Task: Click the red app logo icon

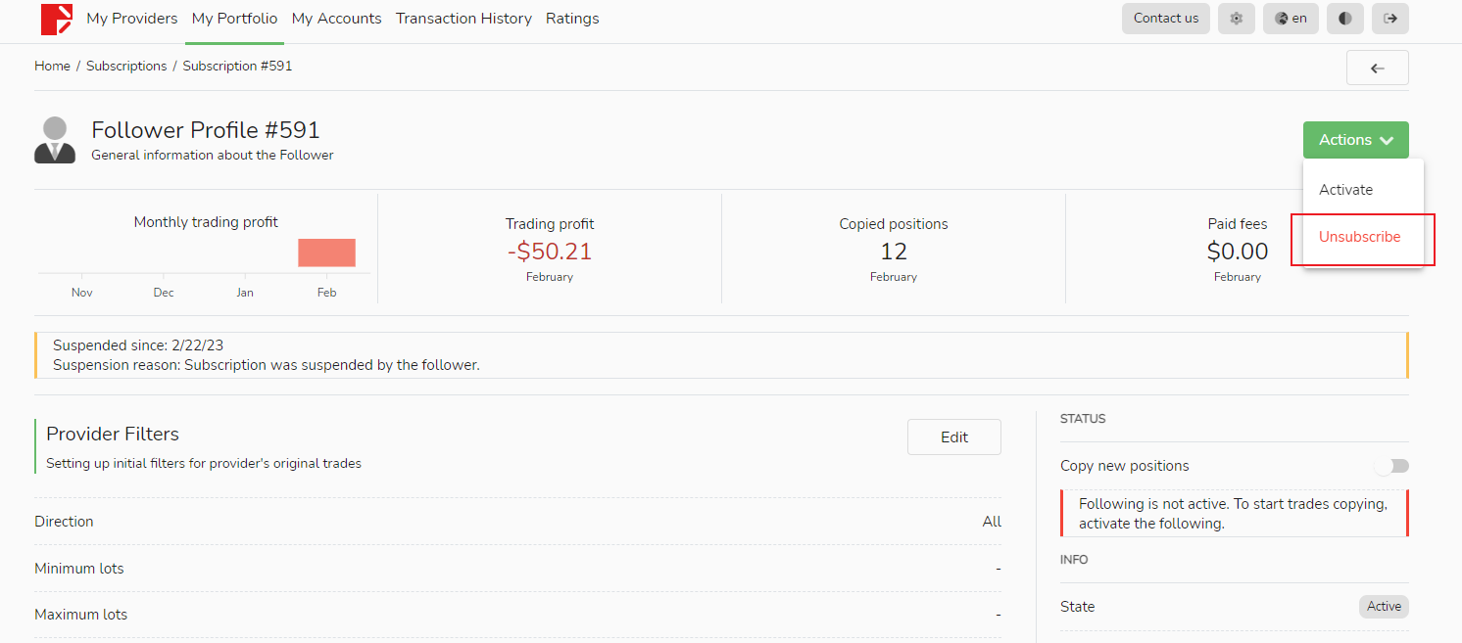Action: point(57,19)
